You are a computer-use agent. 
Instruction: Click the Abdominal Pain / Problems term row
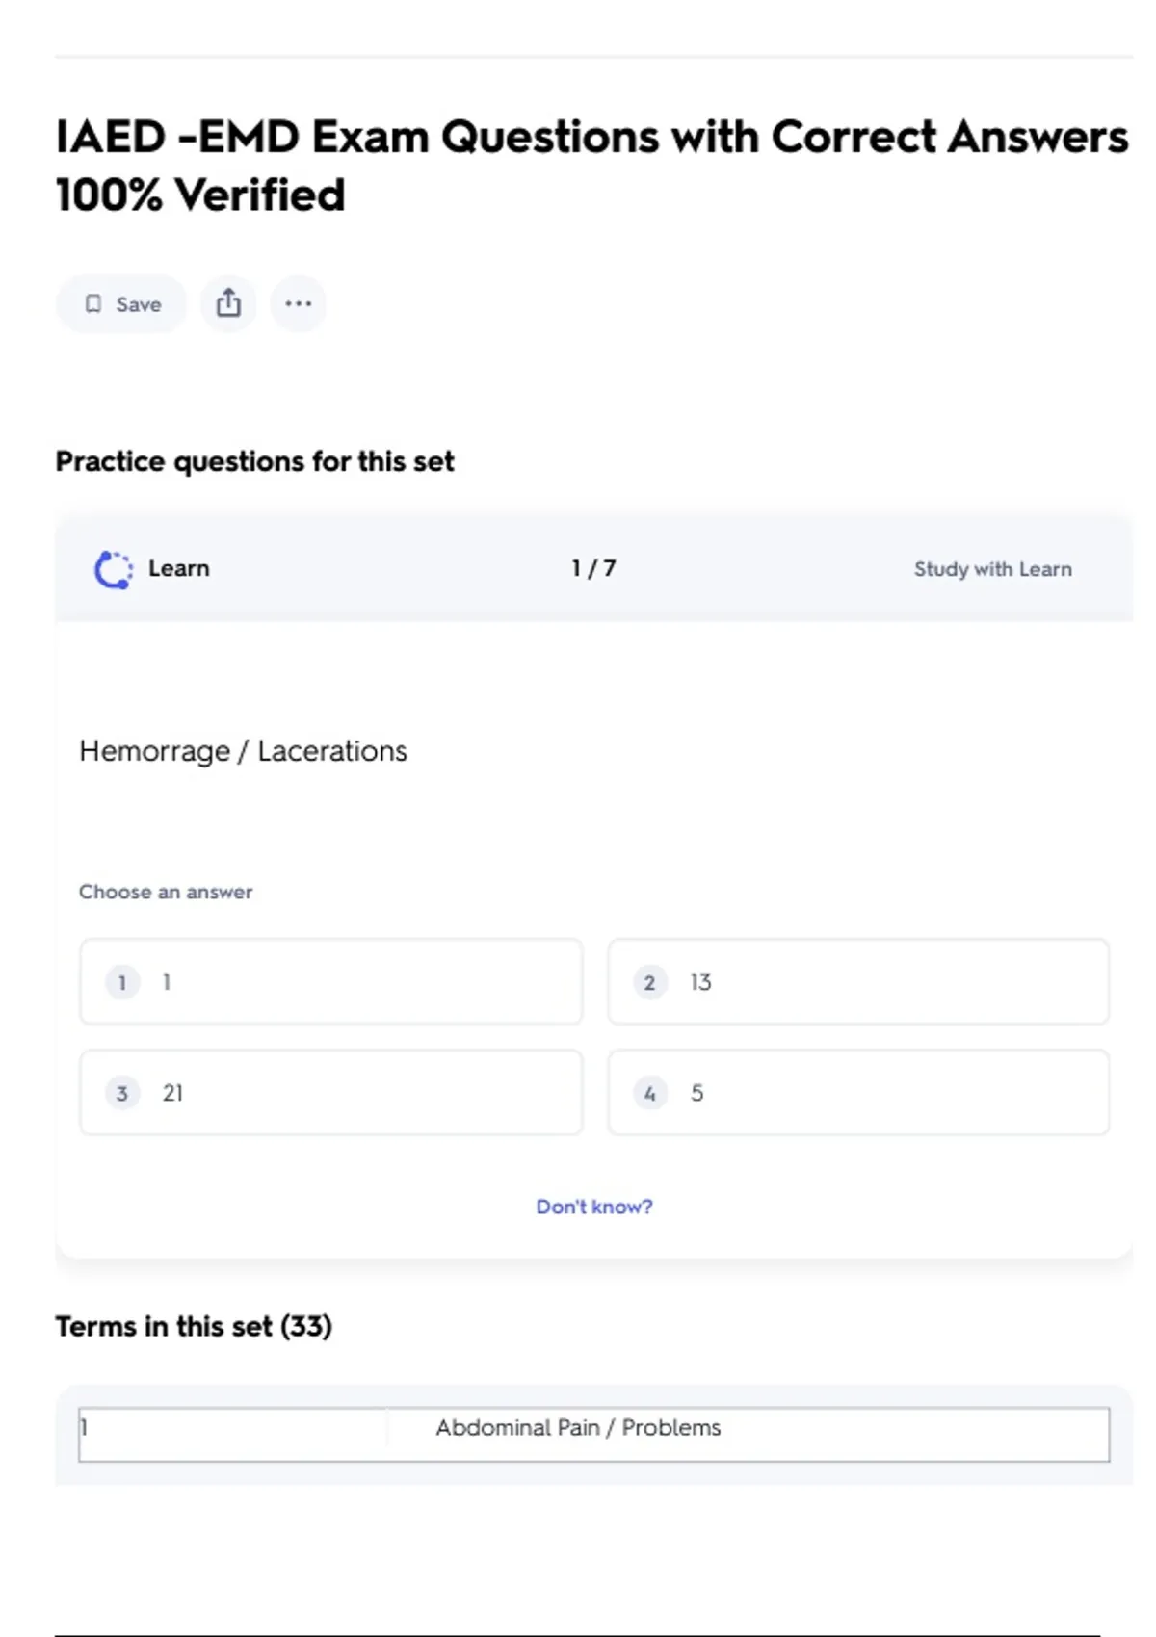(x=578, y=1428)
